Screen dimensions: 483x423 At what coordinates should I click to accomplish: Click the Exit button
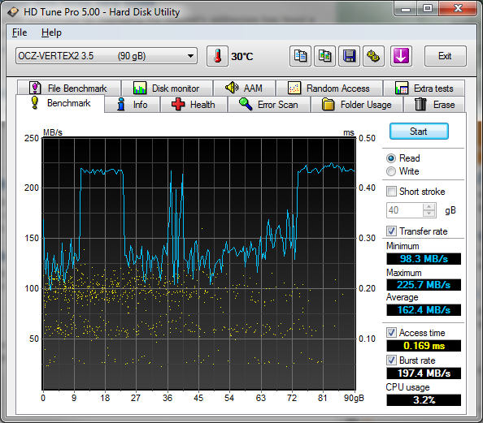[x=445, y=56]
